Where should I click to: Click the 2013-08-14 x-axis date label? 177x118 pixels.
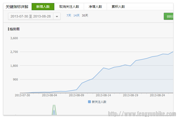click(x=103, y=95)
